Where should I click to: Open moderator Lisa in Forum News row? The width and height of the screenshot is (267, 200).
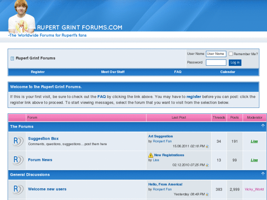(254, 160)
